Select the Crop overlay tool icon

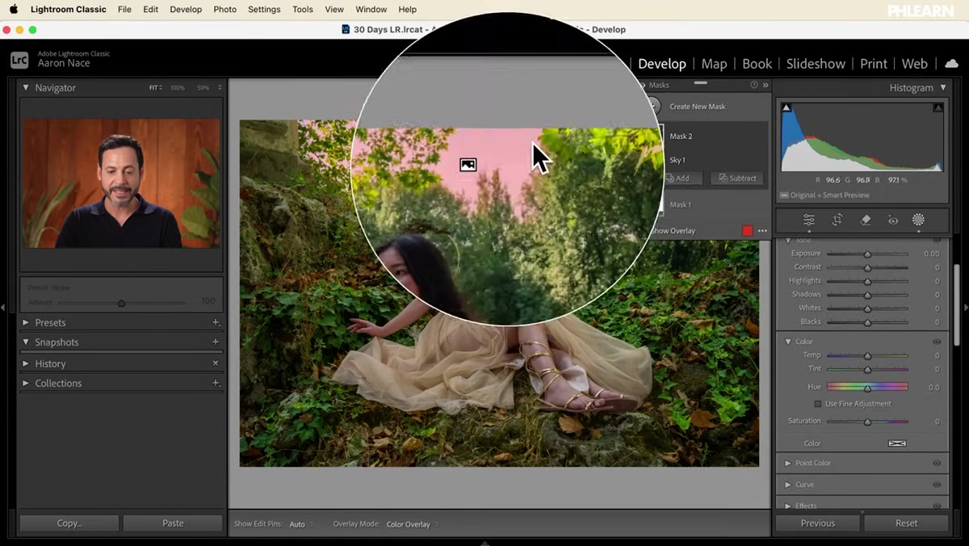(837, 220)
